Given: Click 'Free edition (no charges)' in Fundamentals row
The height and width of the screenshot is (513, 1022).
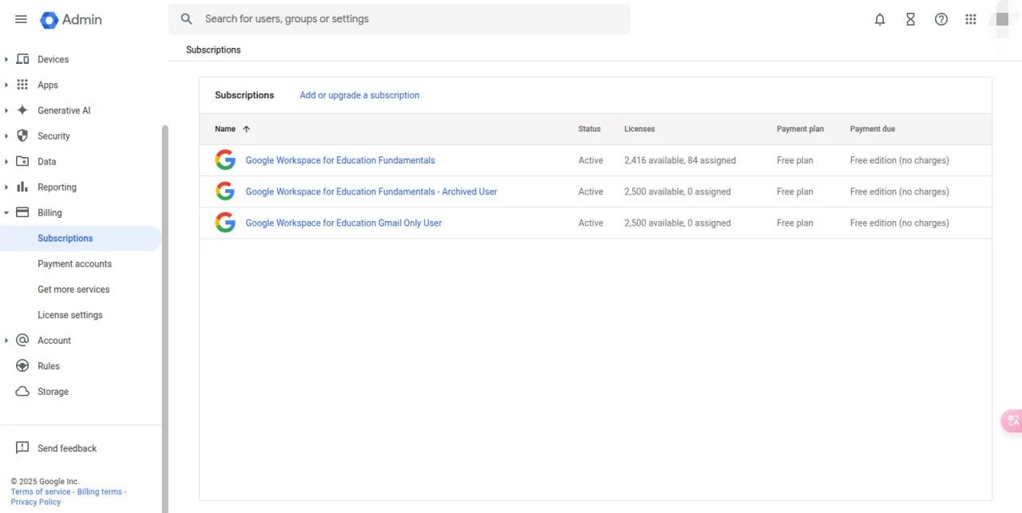Looking at the screenshot, I should 900,160.
